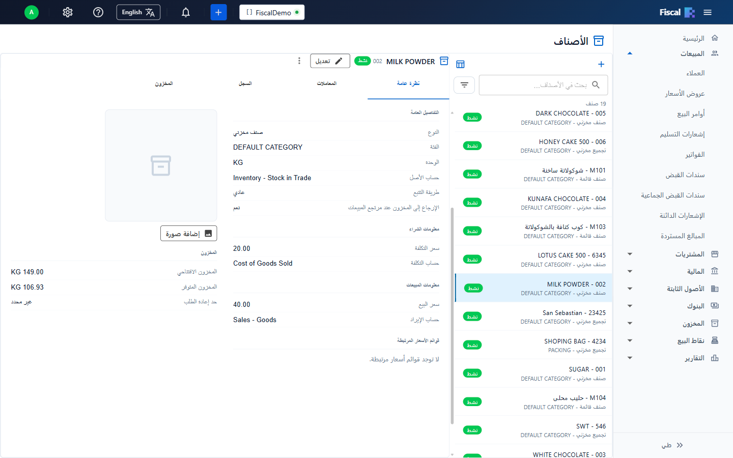Viewport: 733px width, 458px height.
Task: Open the three-dot more options menu for MILK POWDER
Action: coord(299,61)
